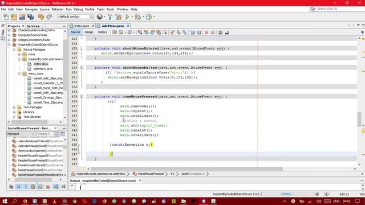This screenshot has width=365, height=205.
Task: Toggle Show Static Members filter in Navigator
Action: 26,186
